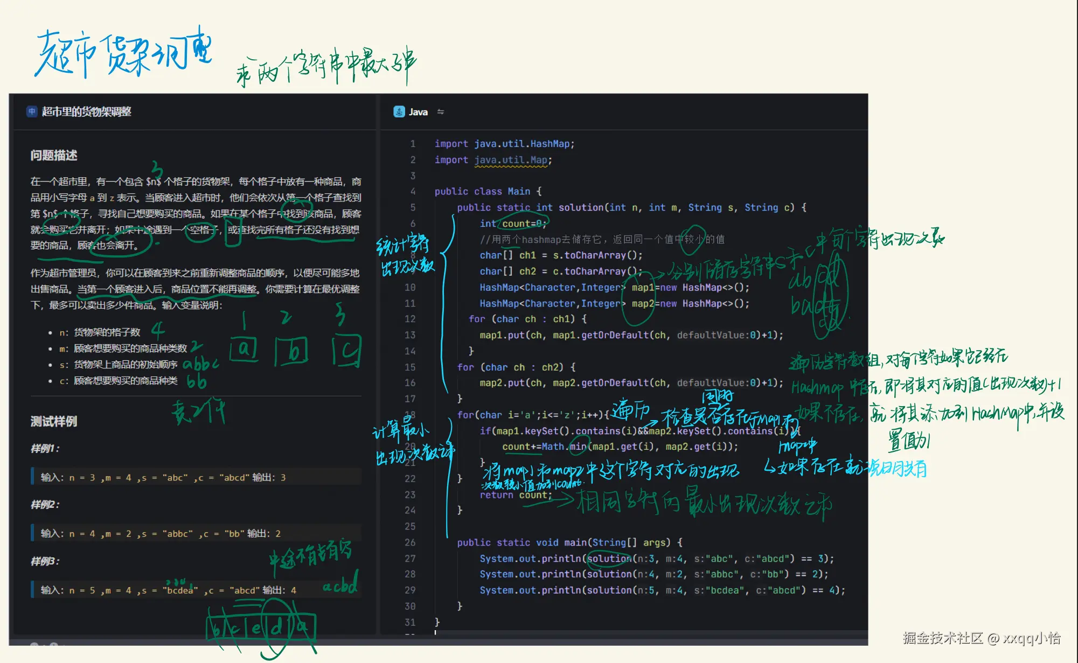The image size is (1078, 663).
Task: Click the blue difficulty badge beside the problem title
Action: [x=31, y=111]
